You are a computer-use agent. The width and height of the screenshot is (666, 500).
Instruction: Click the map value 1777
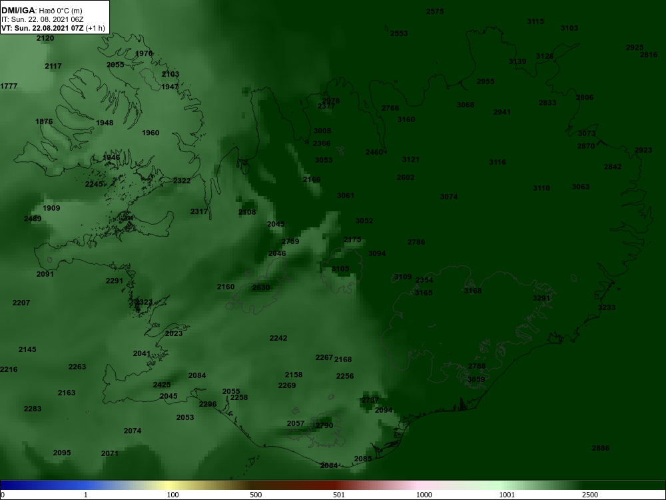point(9,86)
